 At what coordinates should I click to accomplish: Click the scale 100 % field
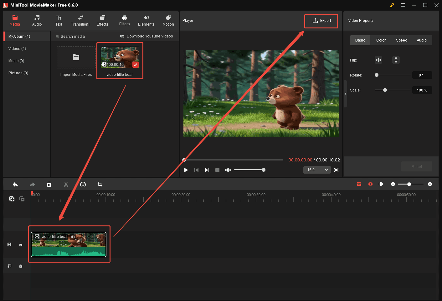422,90
